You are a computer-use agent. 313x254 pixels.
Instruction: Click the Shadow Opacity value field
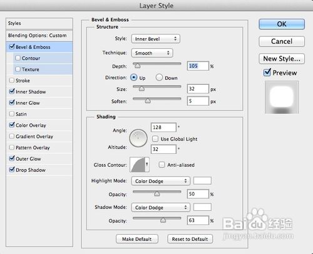[x=198, y=220]
